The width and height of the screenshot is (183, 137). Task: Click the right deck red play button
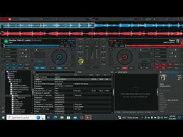pos(125,68)
